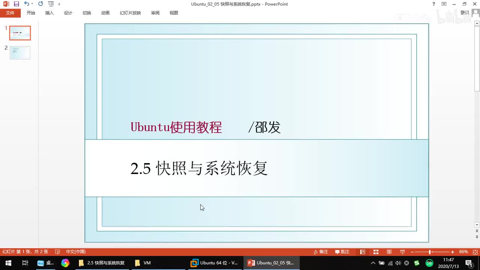Open Customize Quick Access Toolbar dropdown
The width and height of the screenshot is (480, 270).
(59, 4)
